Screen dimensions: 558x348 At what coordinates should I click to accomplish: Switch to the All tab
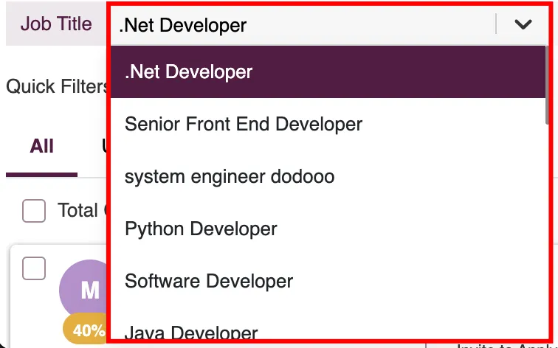click(41, 146)
